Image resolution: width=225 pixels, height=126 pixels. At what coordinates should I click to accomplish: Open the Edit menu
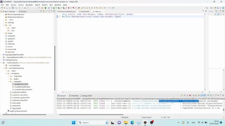(7, 5)
